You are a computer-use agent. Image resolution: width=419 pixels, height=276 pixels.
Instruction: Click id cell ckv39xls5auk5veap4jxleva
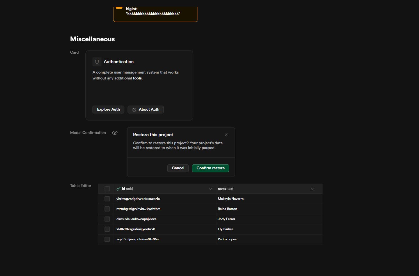coord(164,219)
